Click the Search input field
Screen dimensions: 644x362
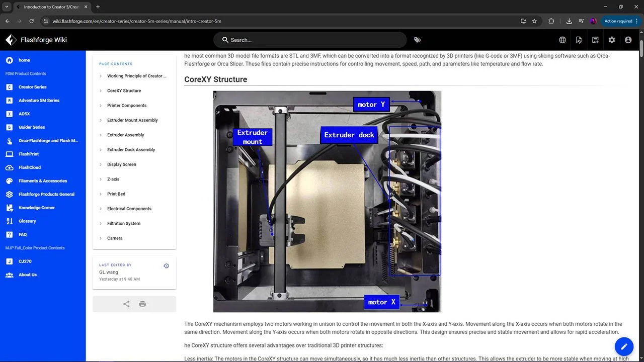tap(310, 40)
